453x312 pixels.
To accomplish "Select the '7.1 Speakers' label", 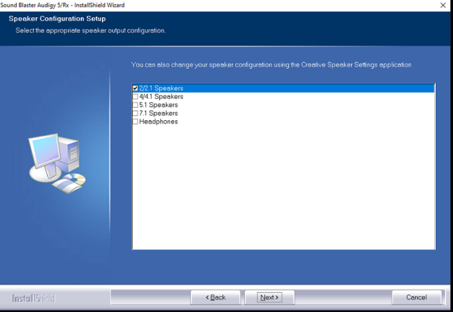I will pyautogui.click(x=158, y=113).
